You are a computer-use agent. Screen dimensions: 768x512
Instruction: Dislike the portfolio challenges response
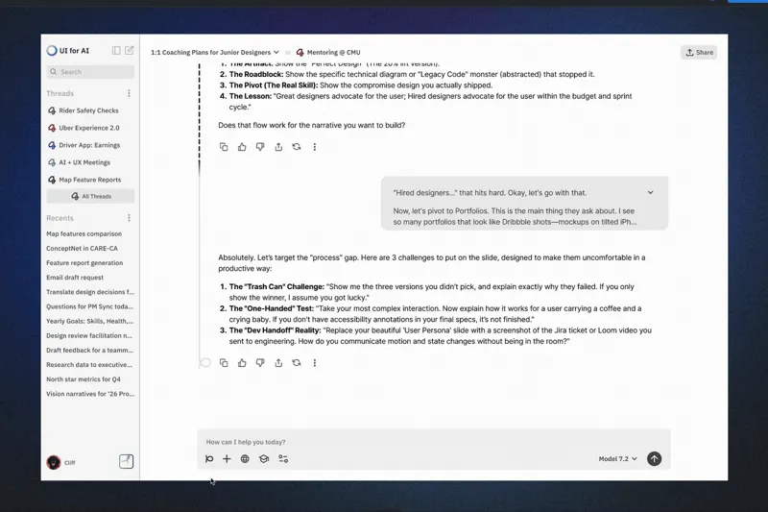click(260, 363)
